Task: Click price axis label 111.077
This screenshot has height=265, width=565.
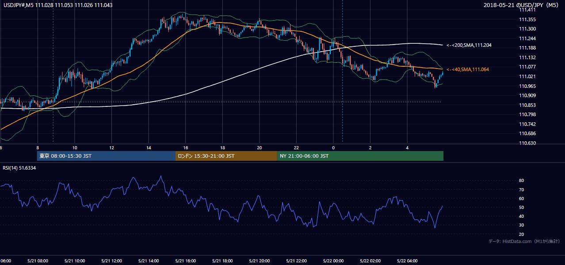Action: [x=527, y=67]
